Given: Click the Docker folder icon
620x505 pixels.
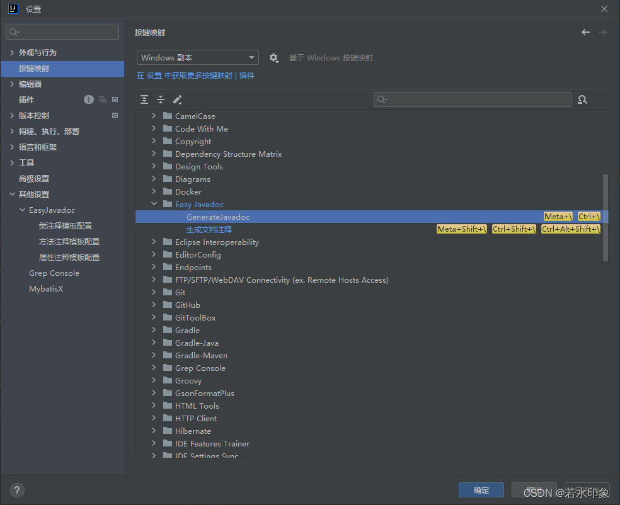Looking at the screenshot, I should pos(168,191).
